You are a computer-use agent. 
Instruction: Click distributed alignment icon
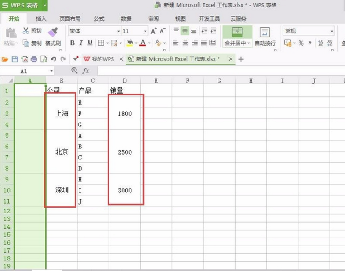pyautogui.click(x=213, y=43)
